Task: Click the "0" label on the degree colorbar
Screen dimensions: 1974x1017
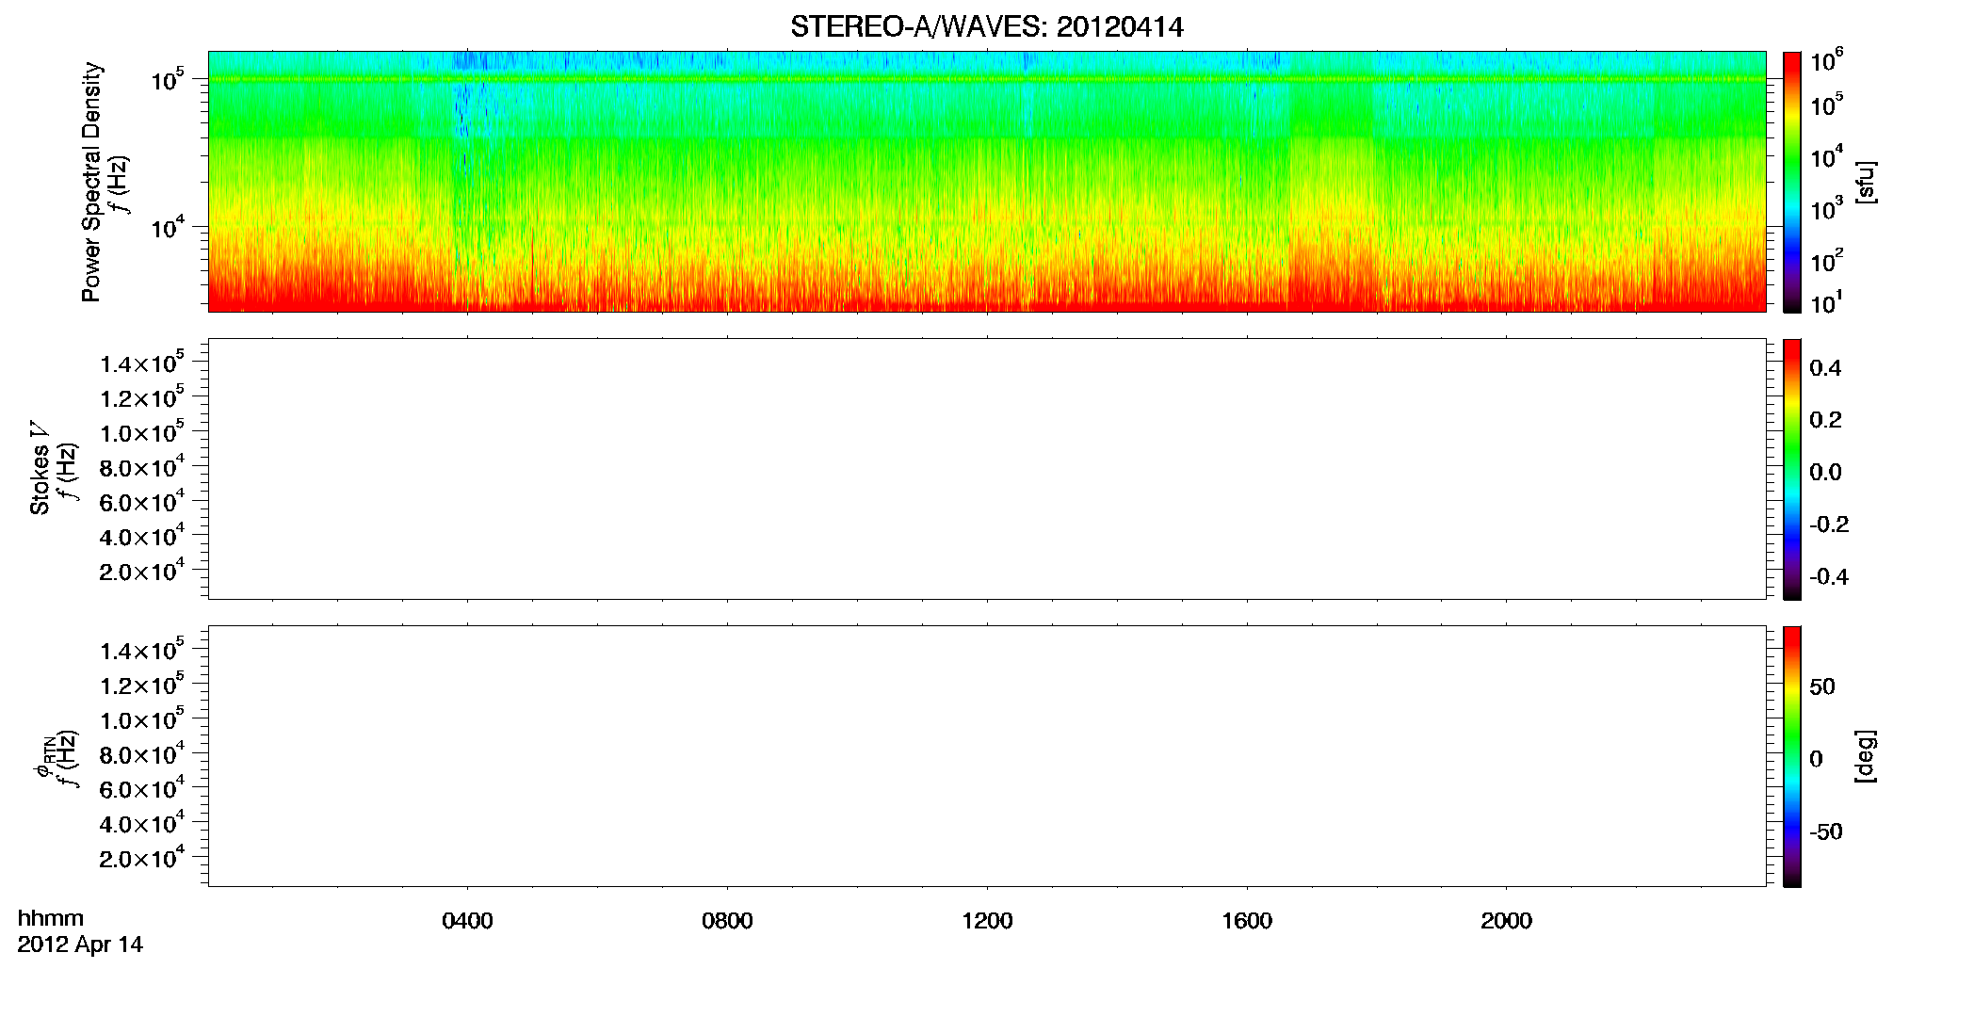Action: coord(1817,759)
